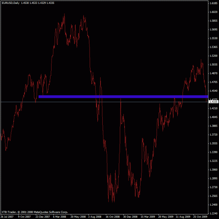The height and width of the screenshot is (219, 219).
Task: Click the 1.3885 price axis label
Action: [213, 126]
